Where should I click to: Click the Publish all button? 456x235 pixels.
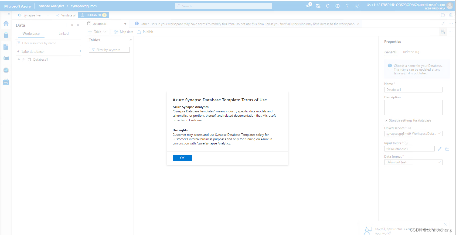click(x=94, y=15)
